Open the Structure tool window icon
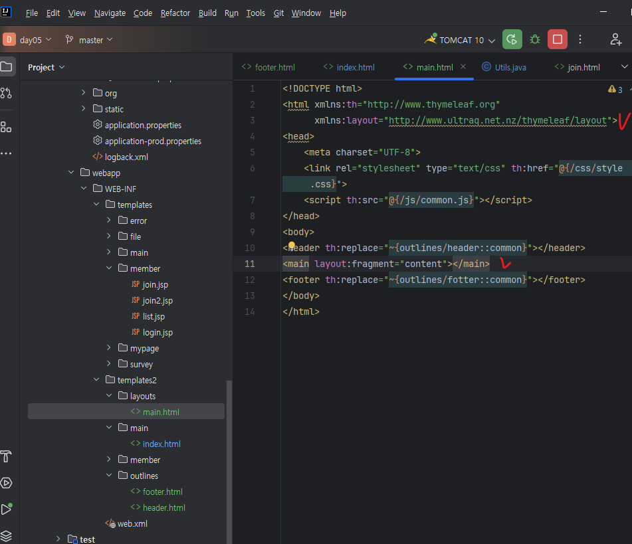 (7, 127)
